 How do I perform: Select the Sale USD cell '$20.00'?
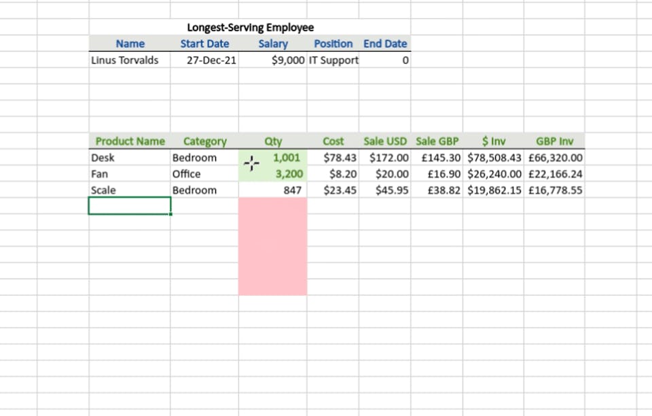(x=385, y=174)
